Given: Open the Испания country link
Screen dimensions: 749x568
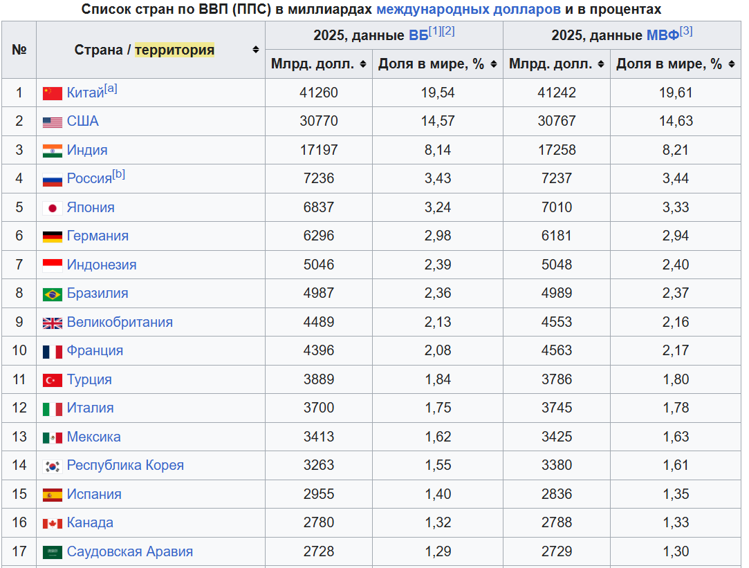Looking at the screenshot, I should [94, 494].
